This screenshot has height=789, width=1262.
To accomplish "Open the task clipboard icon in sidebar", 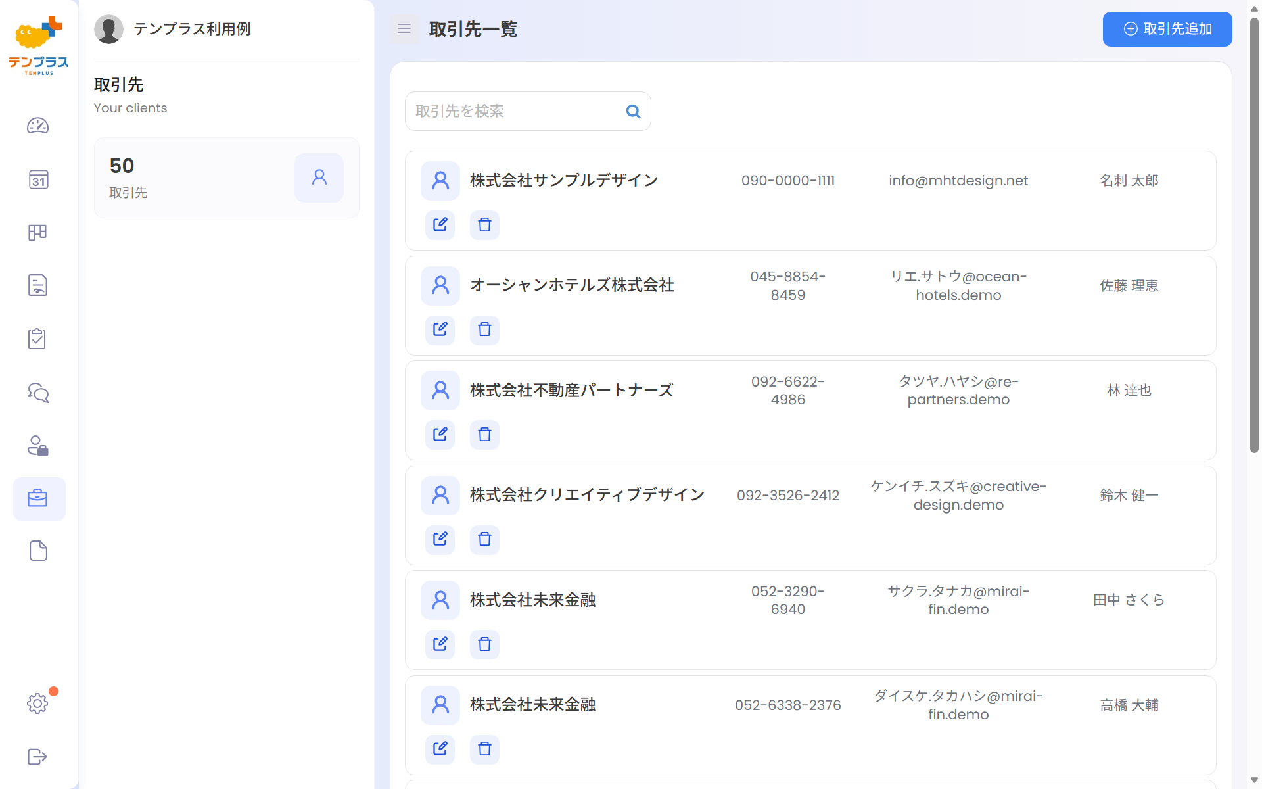I will pyautogui.click(x=38, y=339).
